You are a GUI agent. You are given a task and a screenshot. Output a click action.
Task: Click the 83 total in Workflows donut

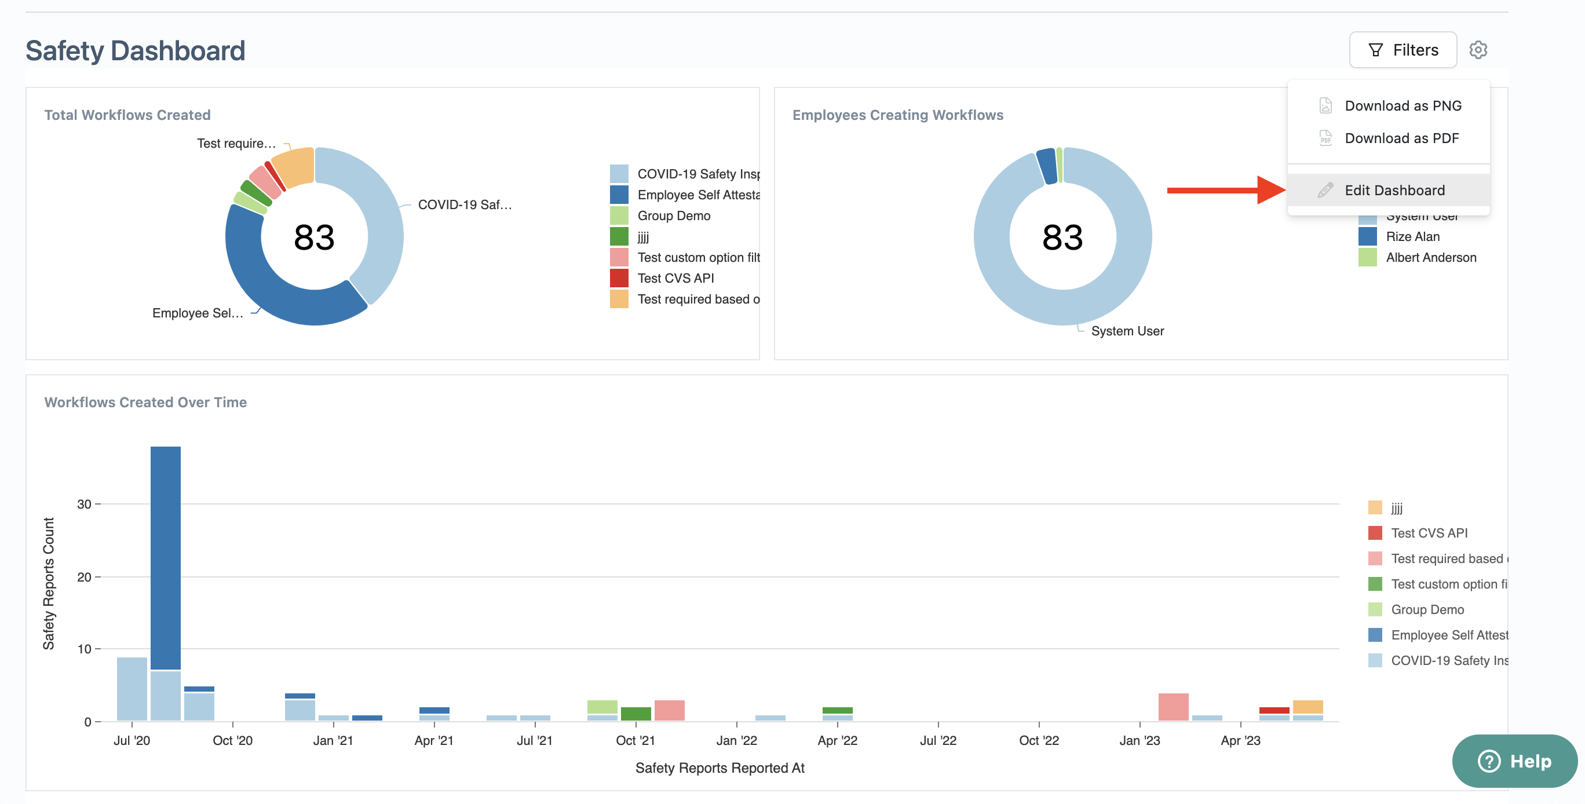pos(315,237)
